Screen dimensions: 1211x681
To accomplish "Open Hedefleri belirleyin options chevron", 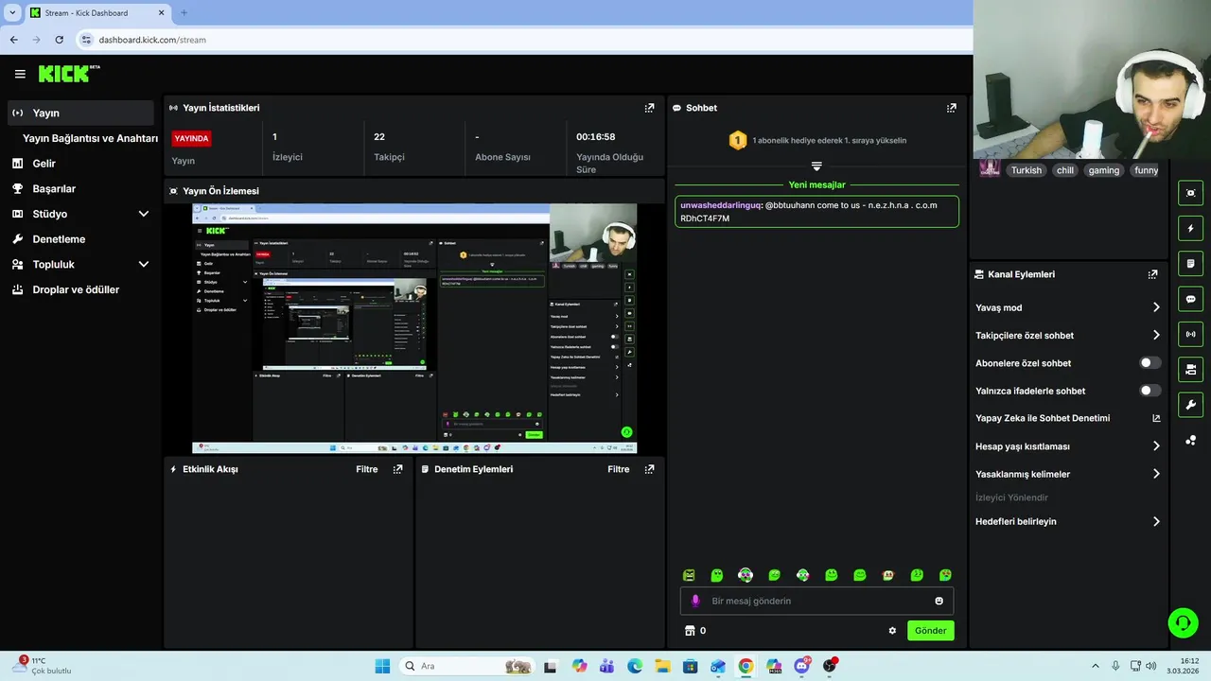I will coord(1156,521).
